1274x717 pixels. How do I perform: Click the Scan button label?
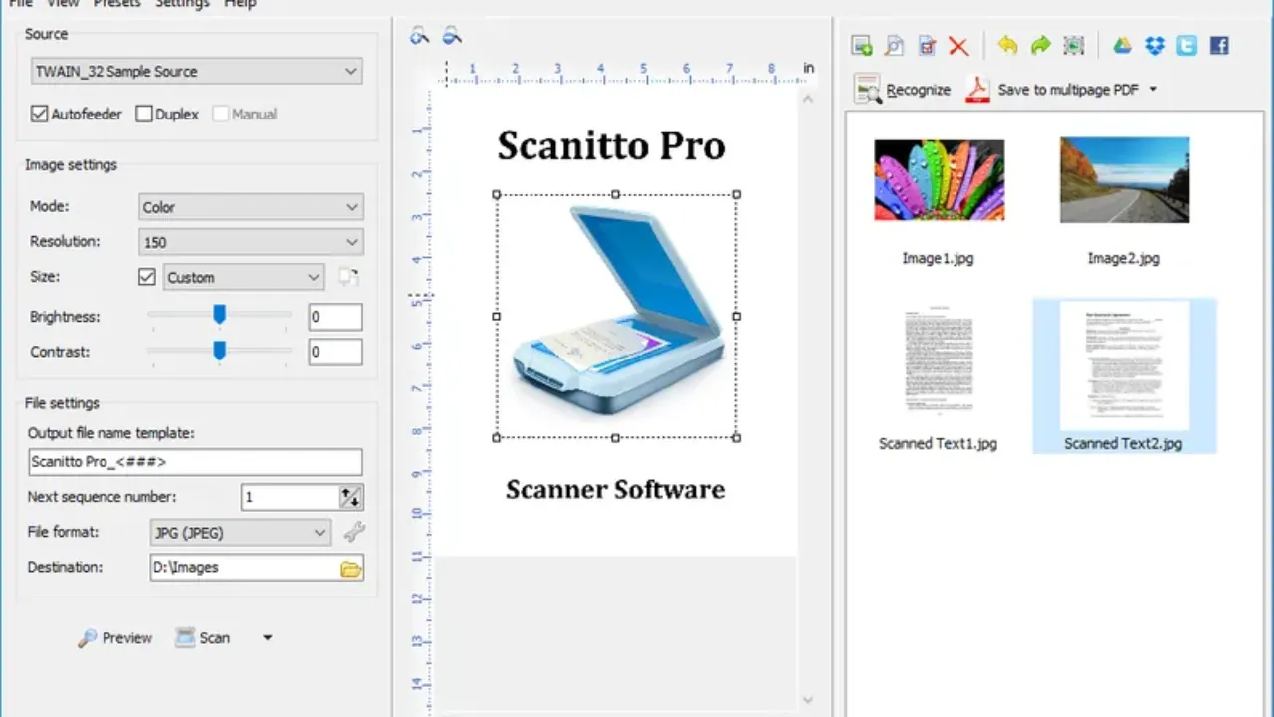[x=214, y=638]
